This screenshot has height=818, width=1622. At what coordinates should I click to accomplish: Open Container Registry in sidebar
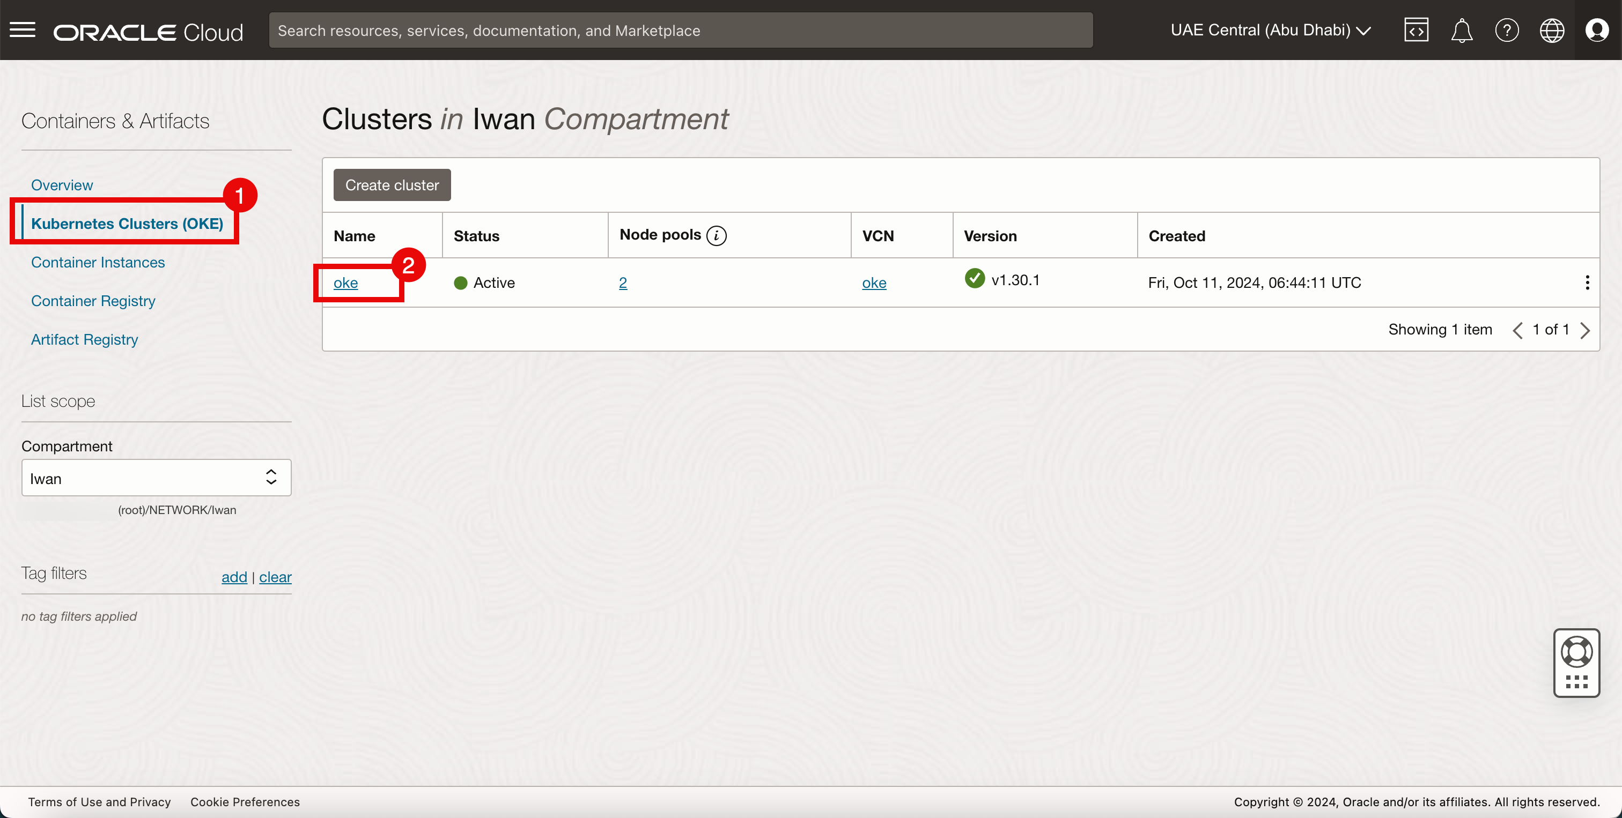pyautogui.click(x=93, y=301)
